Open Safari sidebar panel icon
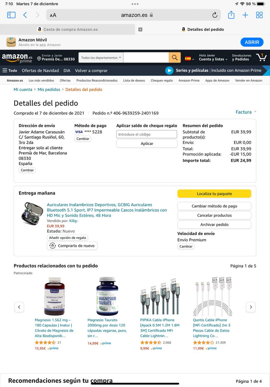The height and width of the screenshot is (387, 270). (x=11, y=15)
